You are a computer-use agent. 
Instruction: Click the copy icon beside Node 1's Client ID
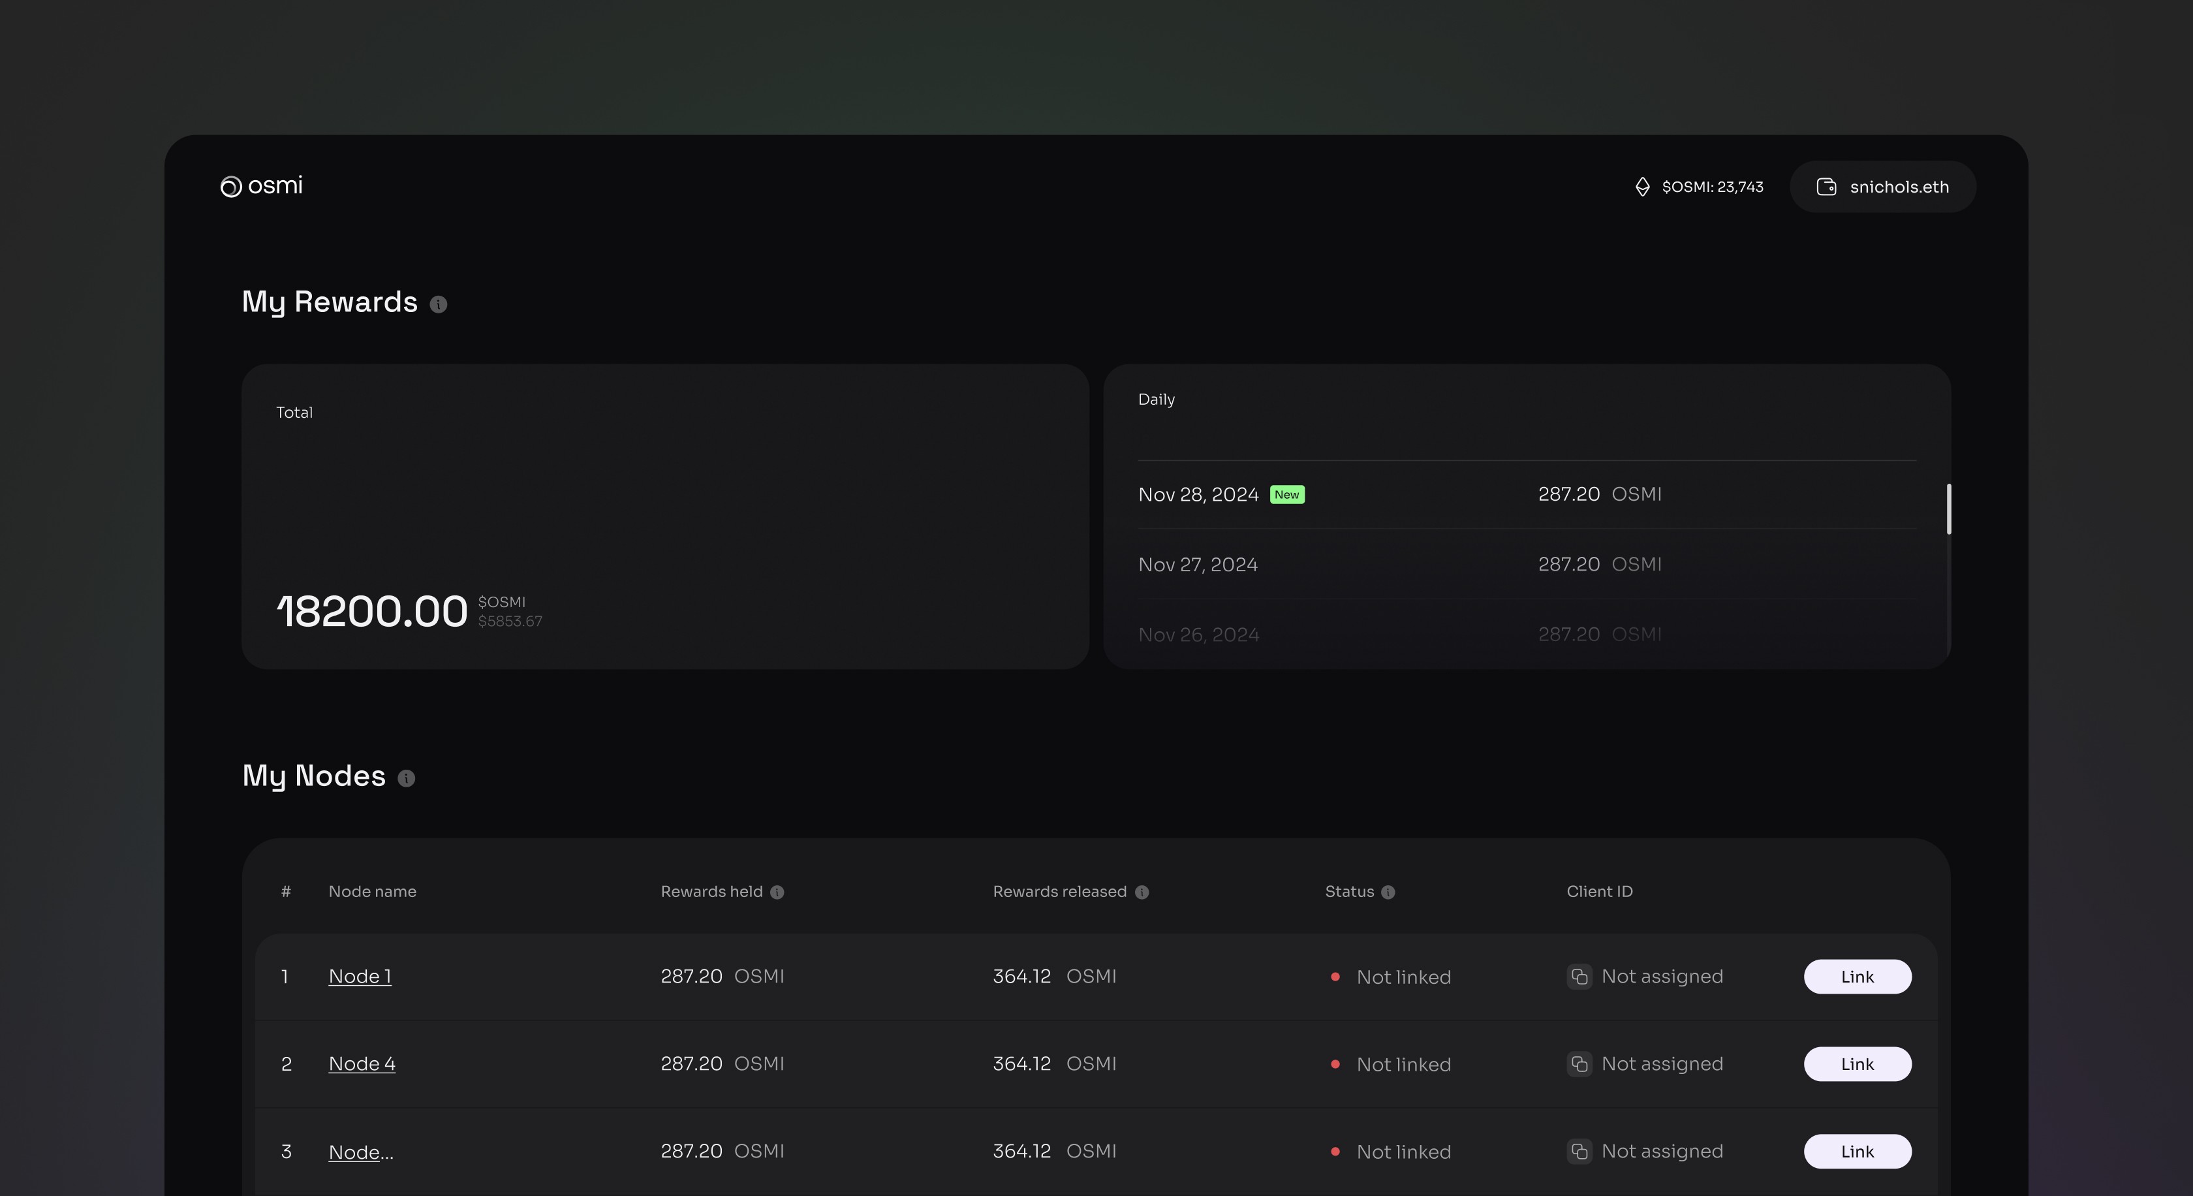pos(1579,977)
